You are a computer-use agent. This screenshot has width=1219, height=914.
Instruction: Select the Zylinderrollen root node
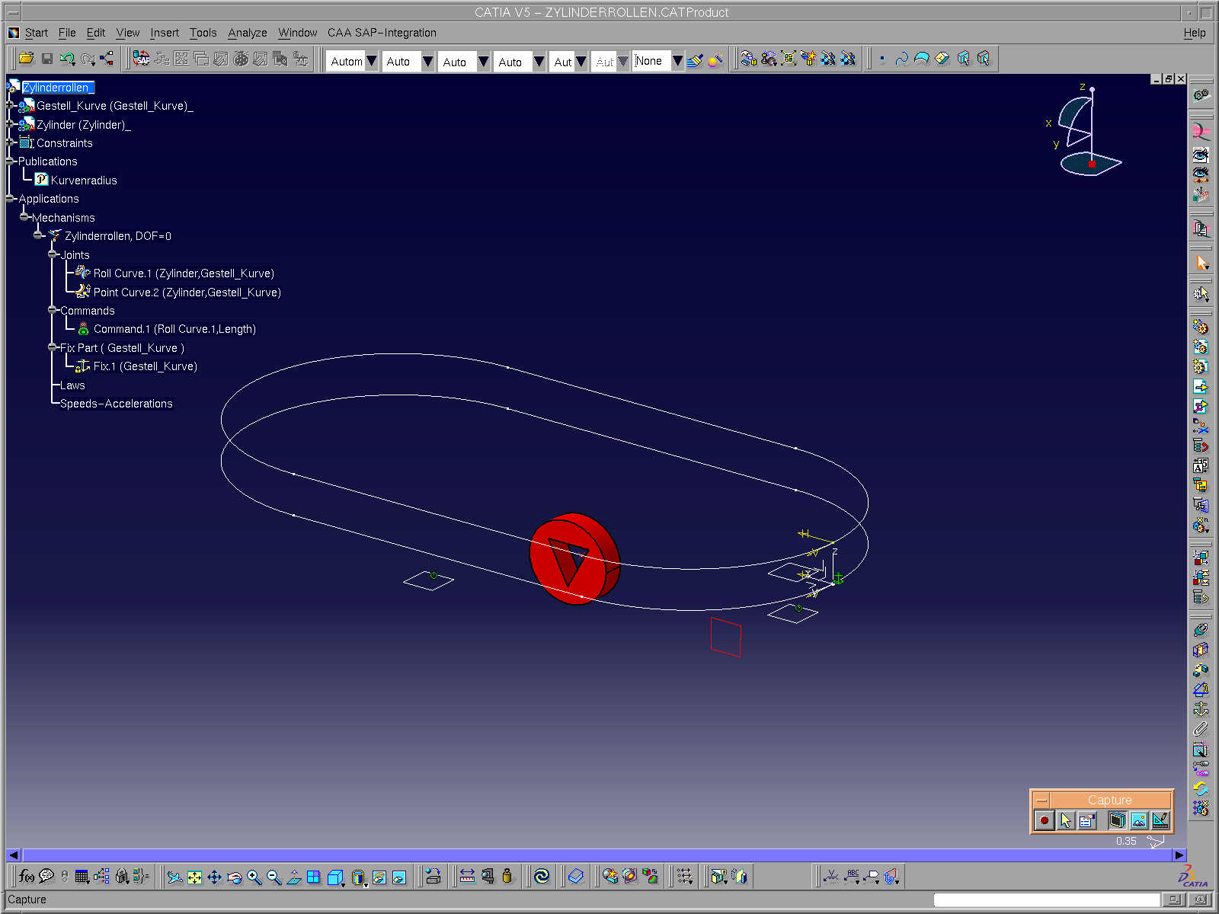pyautogui.click(x=57, y=88)
